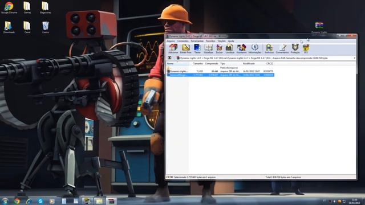Select the Downloads desktop shortcut
Image resolution: width=365 pixels, height=205 pixels.
(x=9, y=27)
